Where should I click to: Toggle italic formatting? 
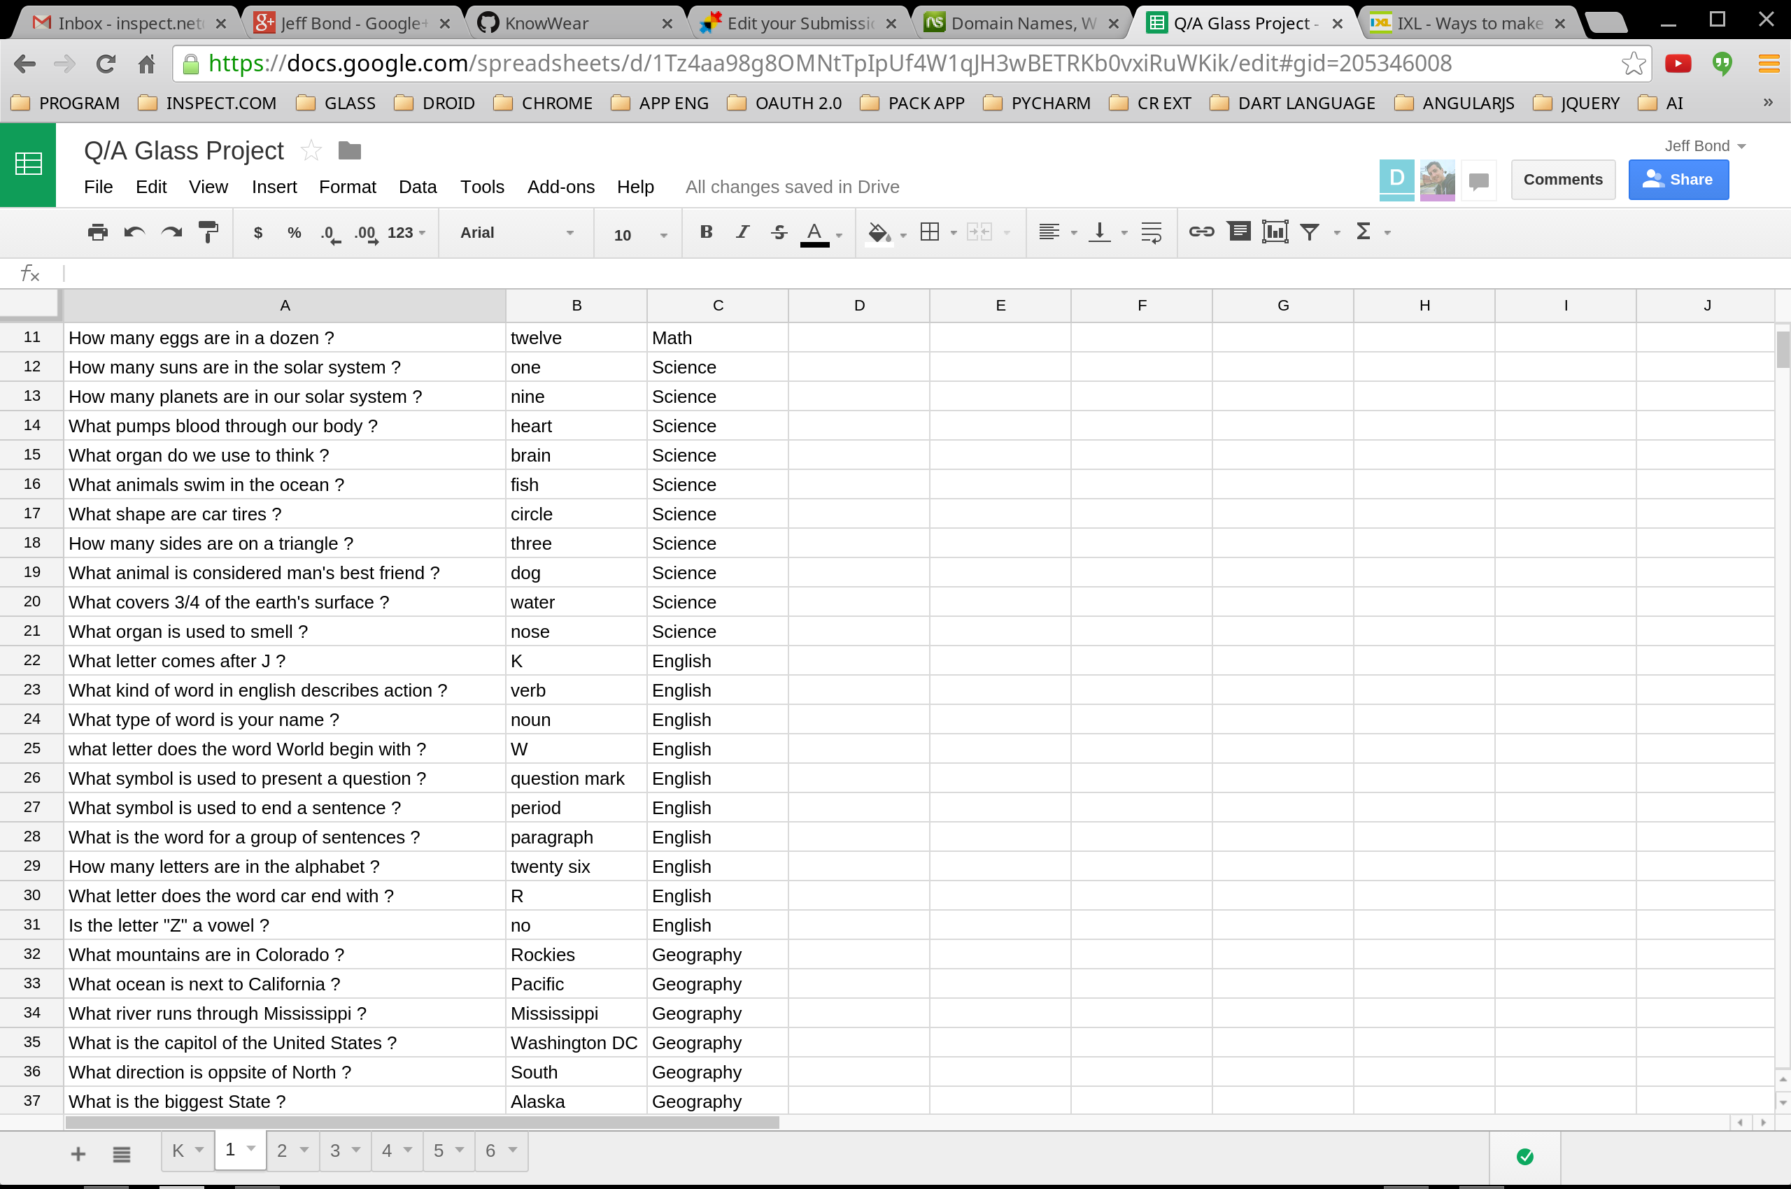tap(742, 232)
